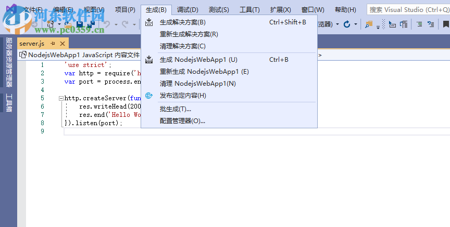
Task: Click the display parameter info icon
Action: pyautogui.click(x=404, y=24)
